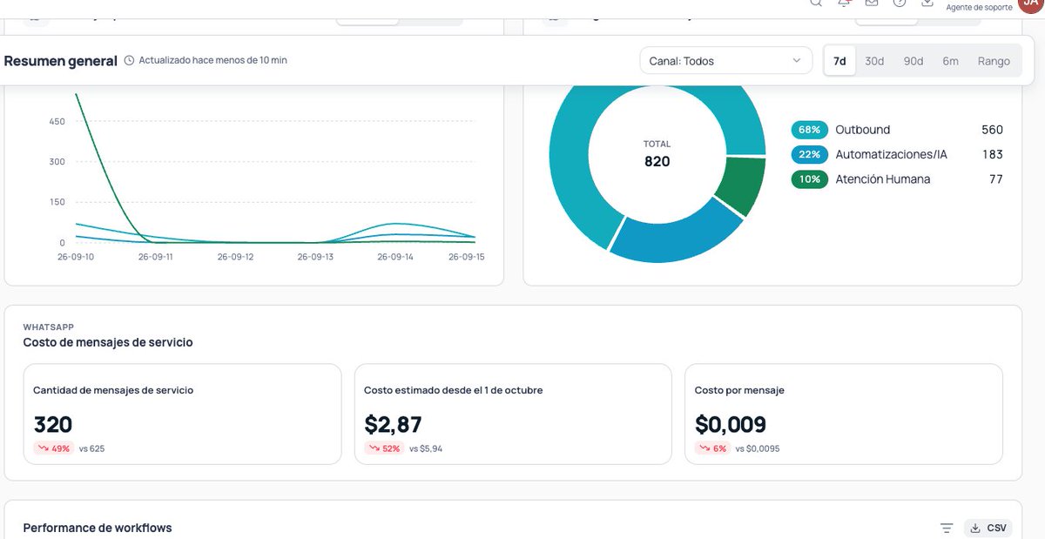The image size is (1045, 539).
Task: Click the Performance de workflows heading
Action: [98, 528]
